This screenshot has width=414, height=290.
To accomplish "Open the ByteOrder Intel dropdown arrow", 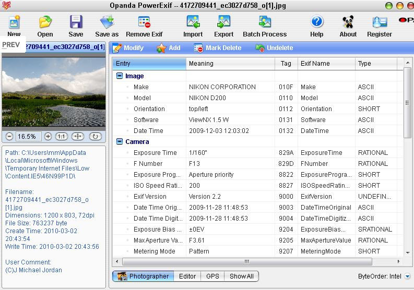I will pyautogui.click(x=407, y=276).
